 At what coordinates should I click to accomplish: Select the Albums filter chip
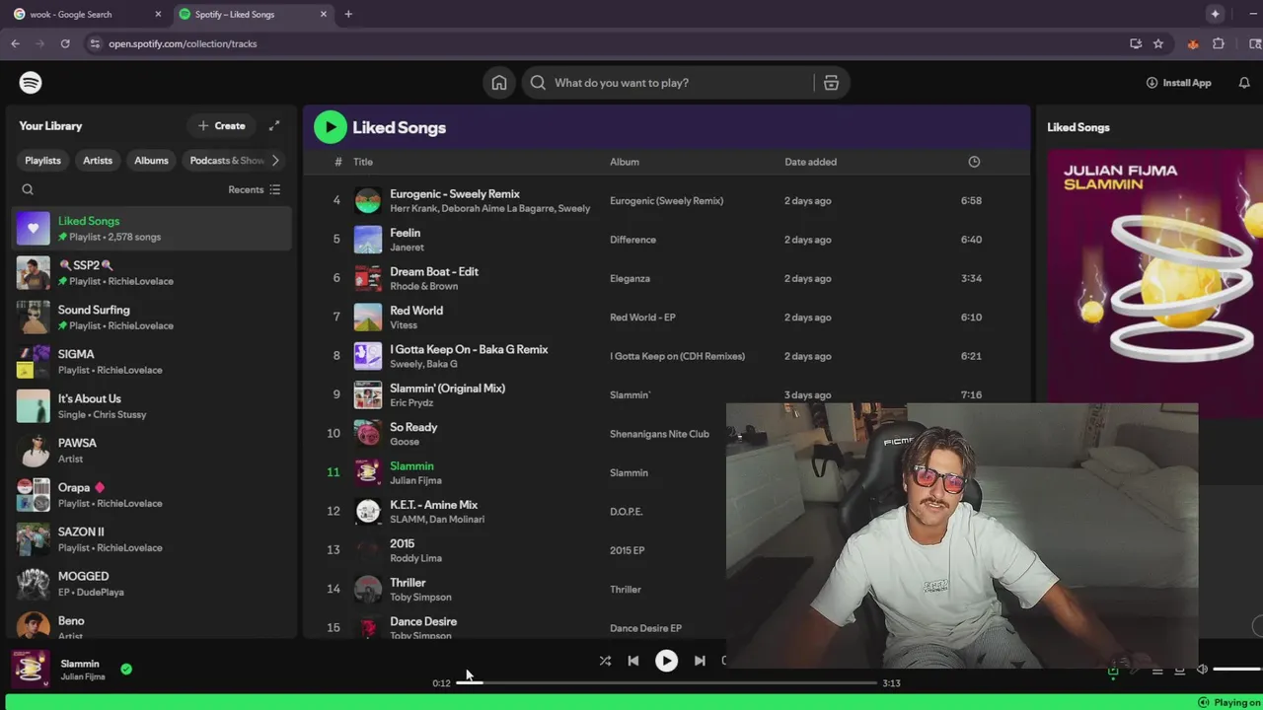tap(151, 161)
